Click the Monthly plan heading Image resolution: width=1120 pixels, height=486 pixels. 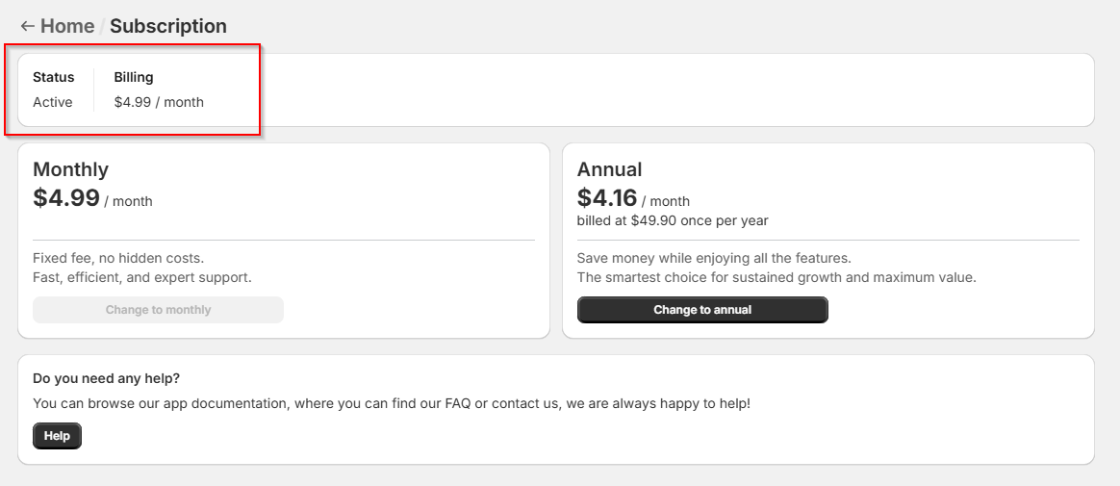click(70, 169)
